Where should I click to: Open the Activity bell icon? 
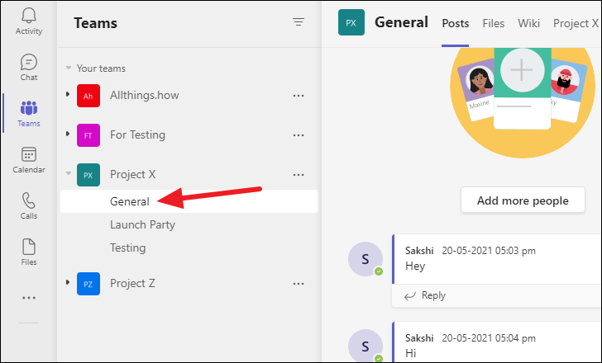click(x=29, y=16)
